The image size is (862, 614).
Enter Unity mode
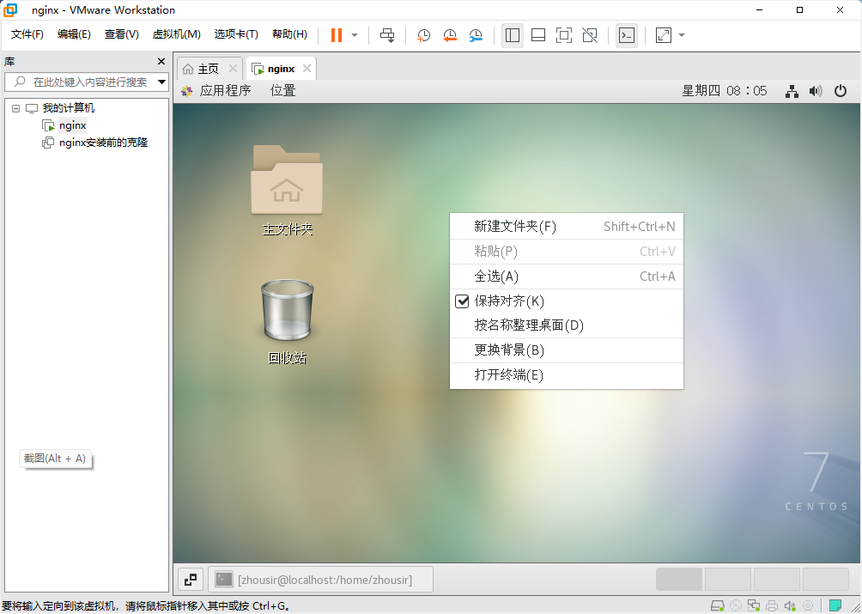pyautogui.click(x=589, y=35)
